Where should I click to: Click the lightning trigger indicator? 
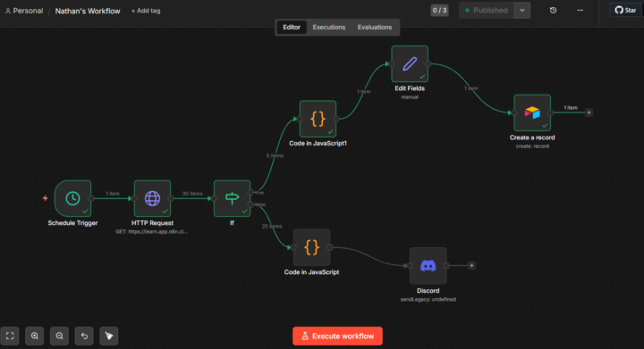46,198
